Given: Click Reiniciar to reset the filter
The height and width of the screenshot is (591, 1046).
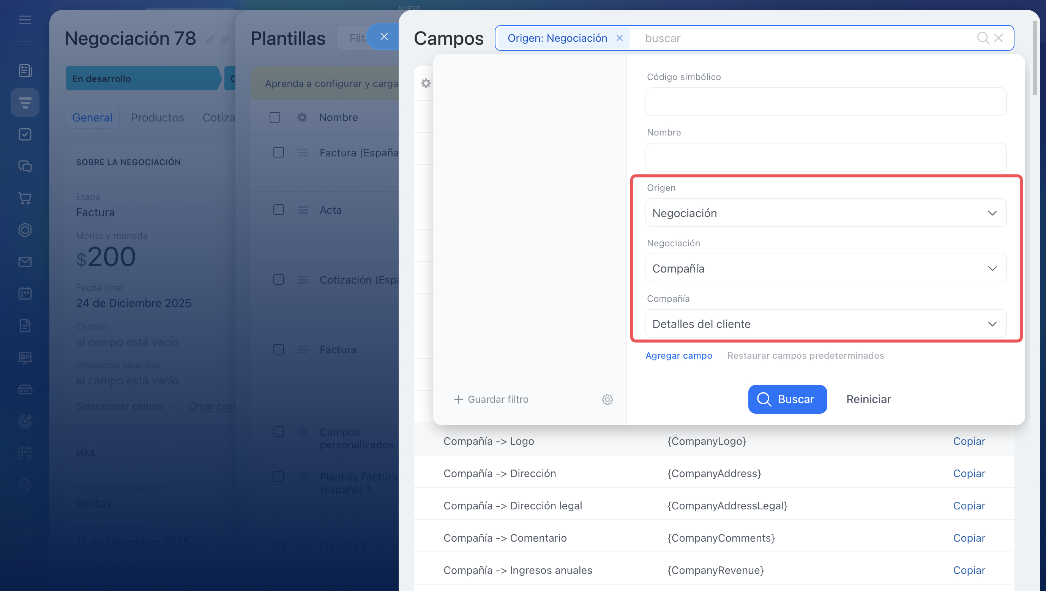Looking at the screenshot, I should [869, 399].
